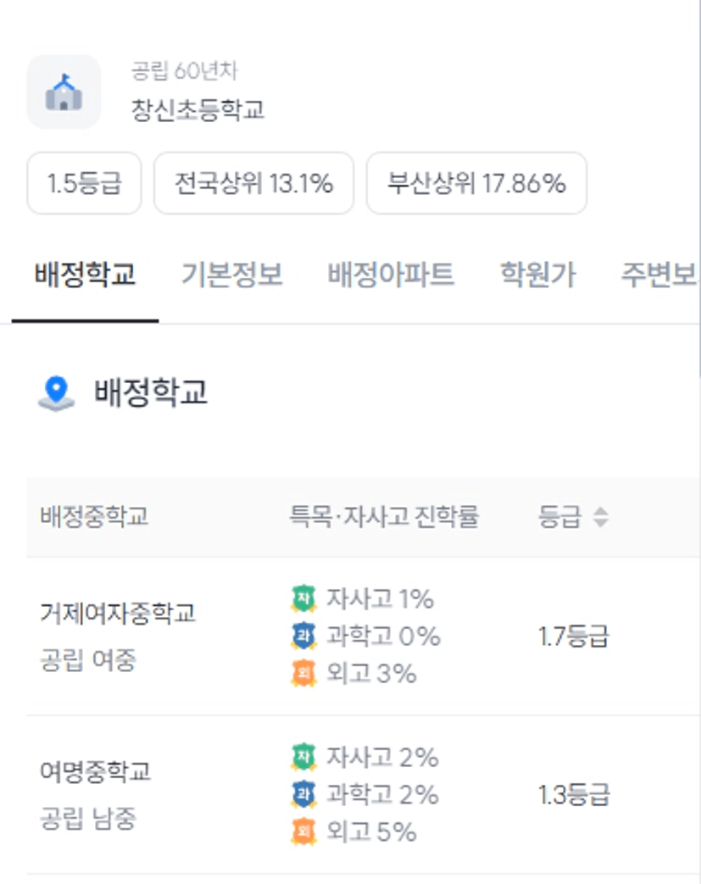Switch to the 기본정보 tab
The image size is (701, 884).
[x=231, y=275]
